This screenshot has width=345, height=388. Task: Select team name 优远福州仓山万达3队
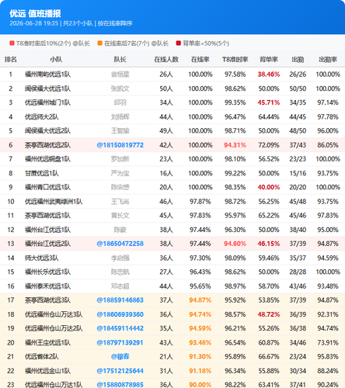click(x=54, y=314)
